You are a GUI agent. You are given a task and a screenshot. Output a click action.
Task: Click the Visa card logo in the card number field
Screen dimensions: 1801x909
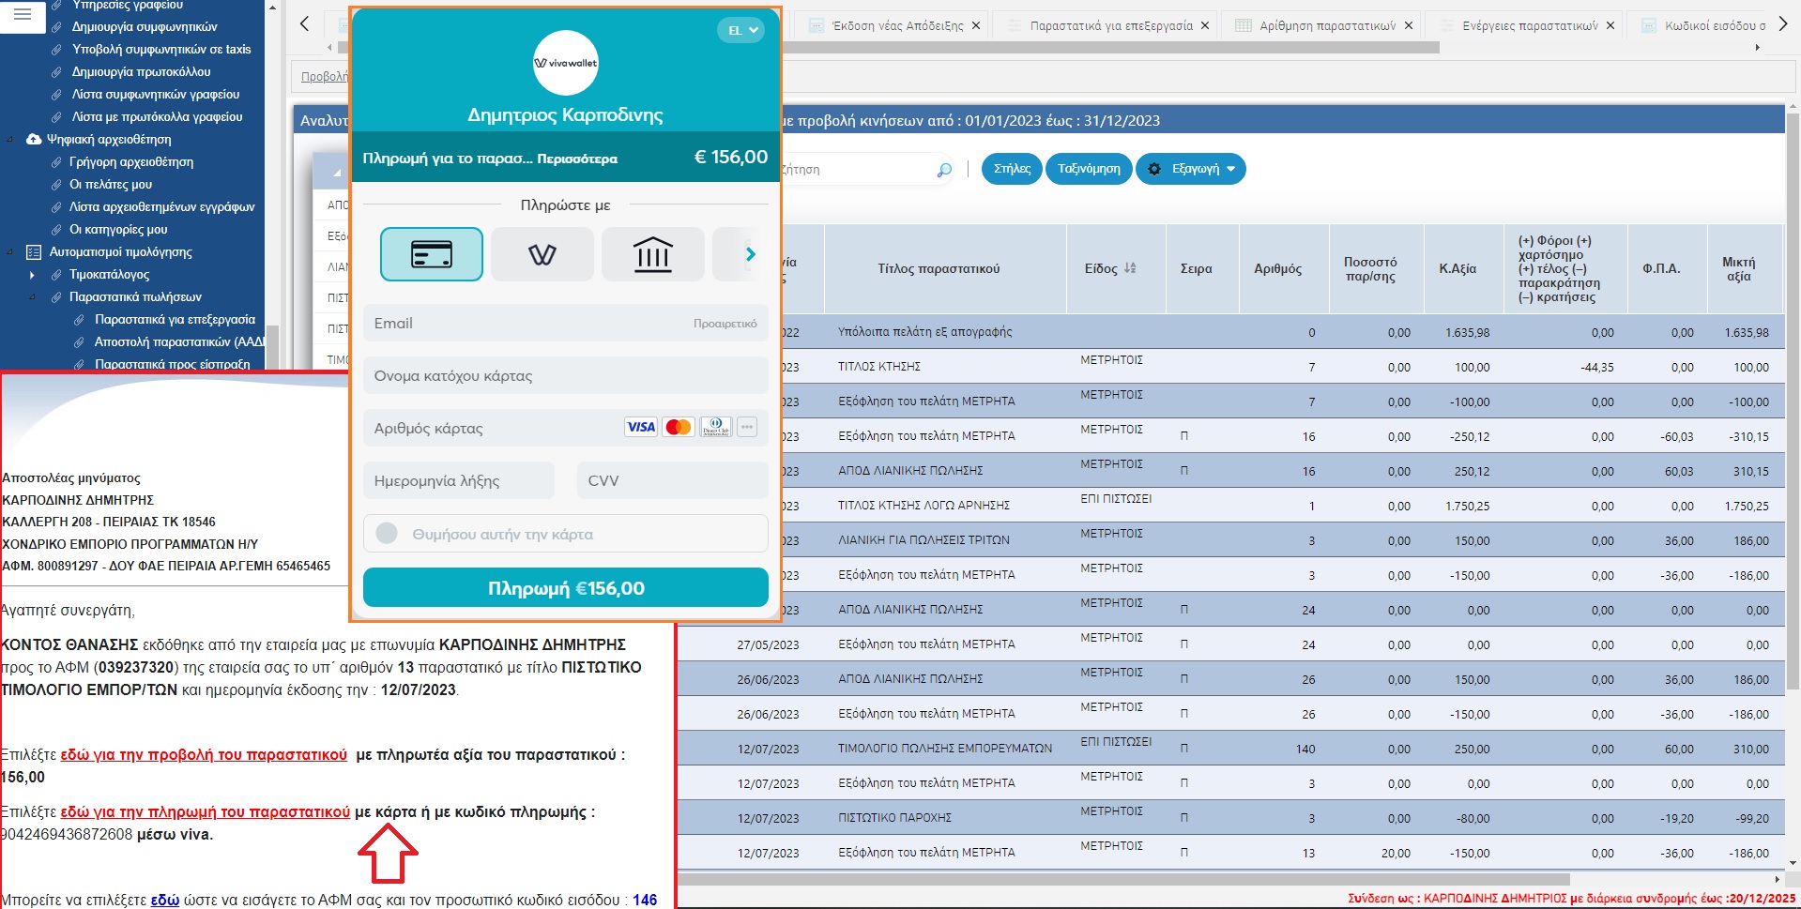(x=641, y=428)
